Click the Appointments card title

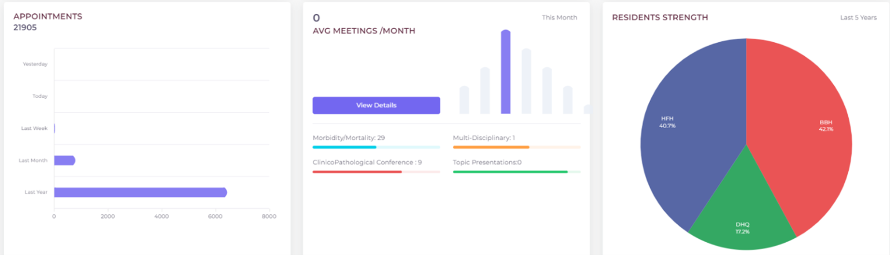click(48, 17)
